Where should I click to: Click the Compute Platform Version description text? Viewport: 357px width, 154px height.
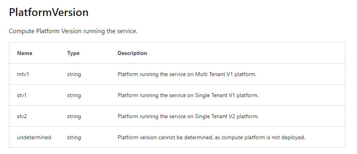pos(73,31)
